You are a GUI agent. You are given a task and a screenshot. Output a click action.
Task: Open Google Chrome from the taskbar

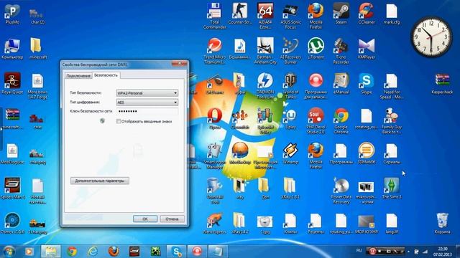72,252
